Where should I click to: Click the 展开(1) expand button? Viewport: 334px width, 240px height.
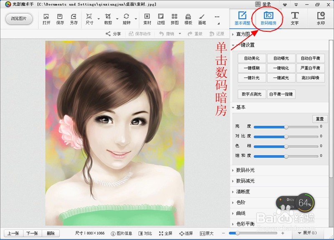307,233
